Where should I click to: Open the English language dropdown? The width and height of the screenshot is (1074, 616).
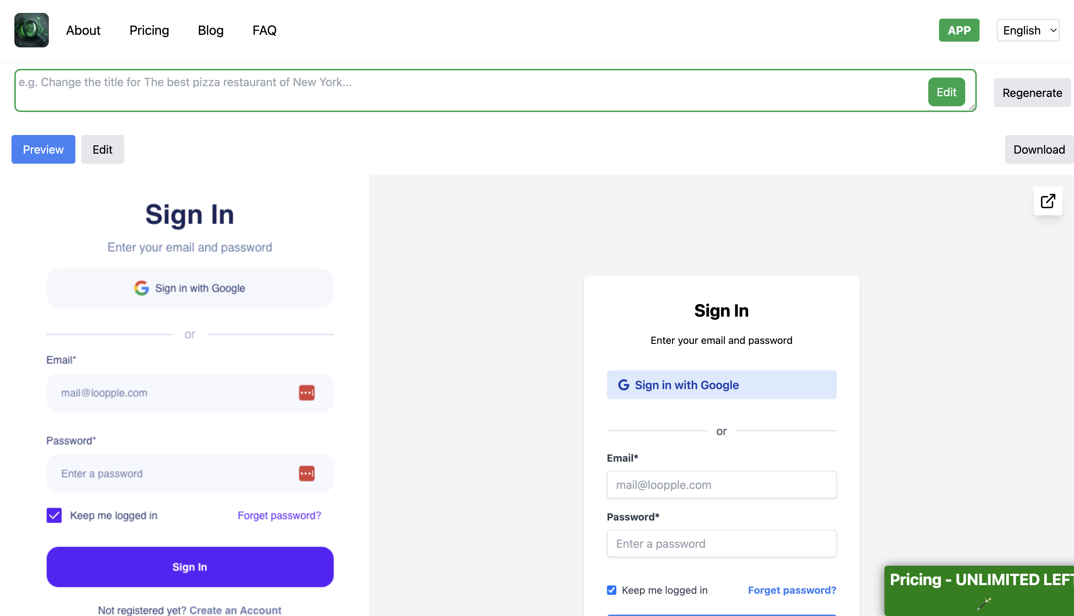tap(1027, 31)
